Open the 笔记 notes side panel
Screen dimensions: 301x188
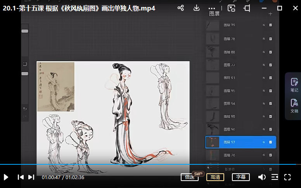tap(294, 85)
